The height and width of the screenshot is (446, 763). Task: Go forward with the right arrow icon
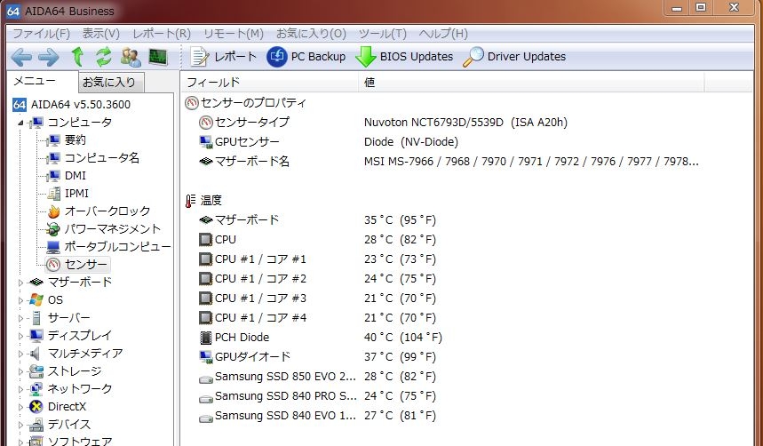pos(49,57)
